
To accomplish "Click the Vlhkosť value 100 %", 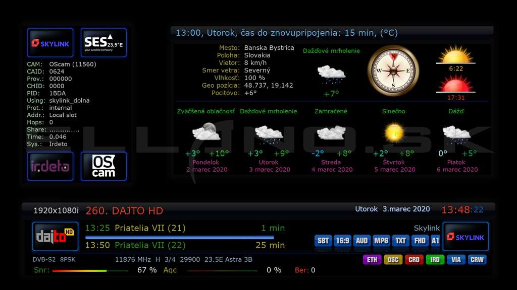I will [254, 78].
